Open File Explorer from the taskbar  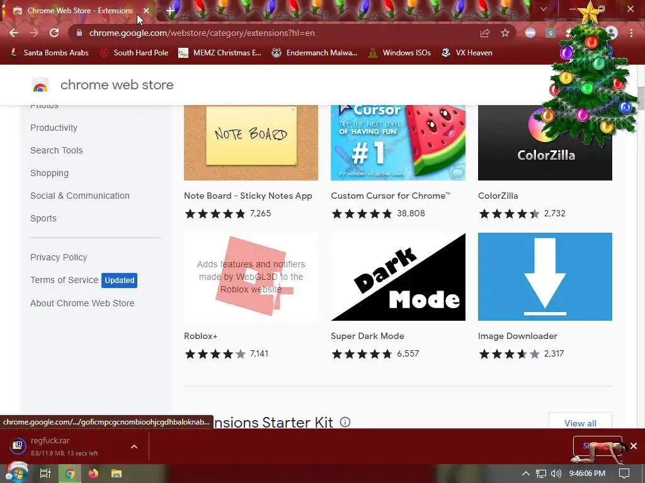coord(117,474)
